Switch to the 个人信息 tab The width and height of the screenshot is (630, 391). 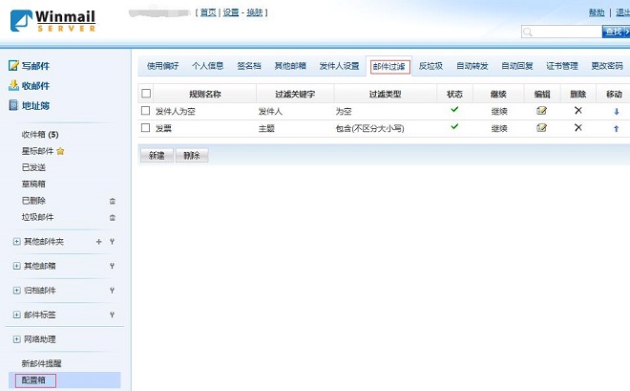point(208,66)
